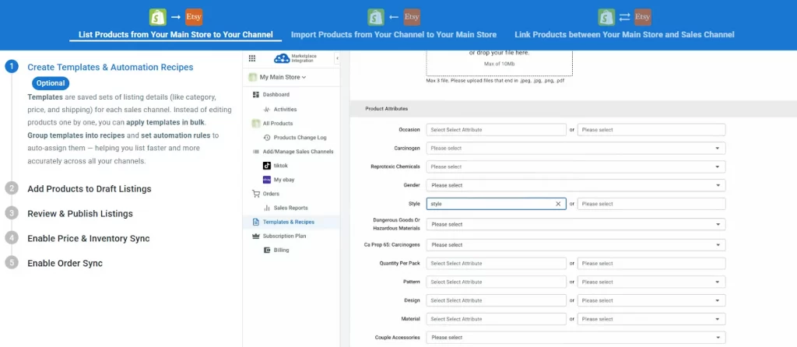Open Dangerous Goods Or Hazardous Materials dropdown

(x=576, y=224)
